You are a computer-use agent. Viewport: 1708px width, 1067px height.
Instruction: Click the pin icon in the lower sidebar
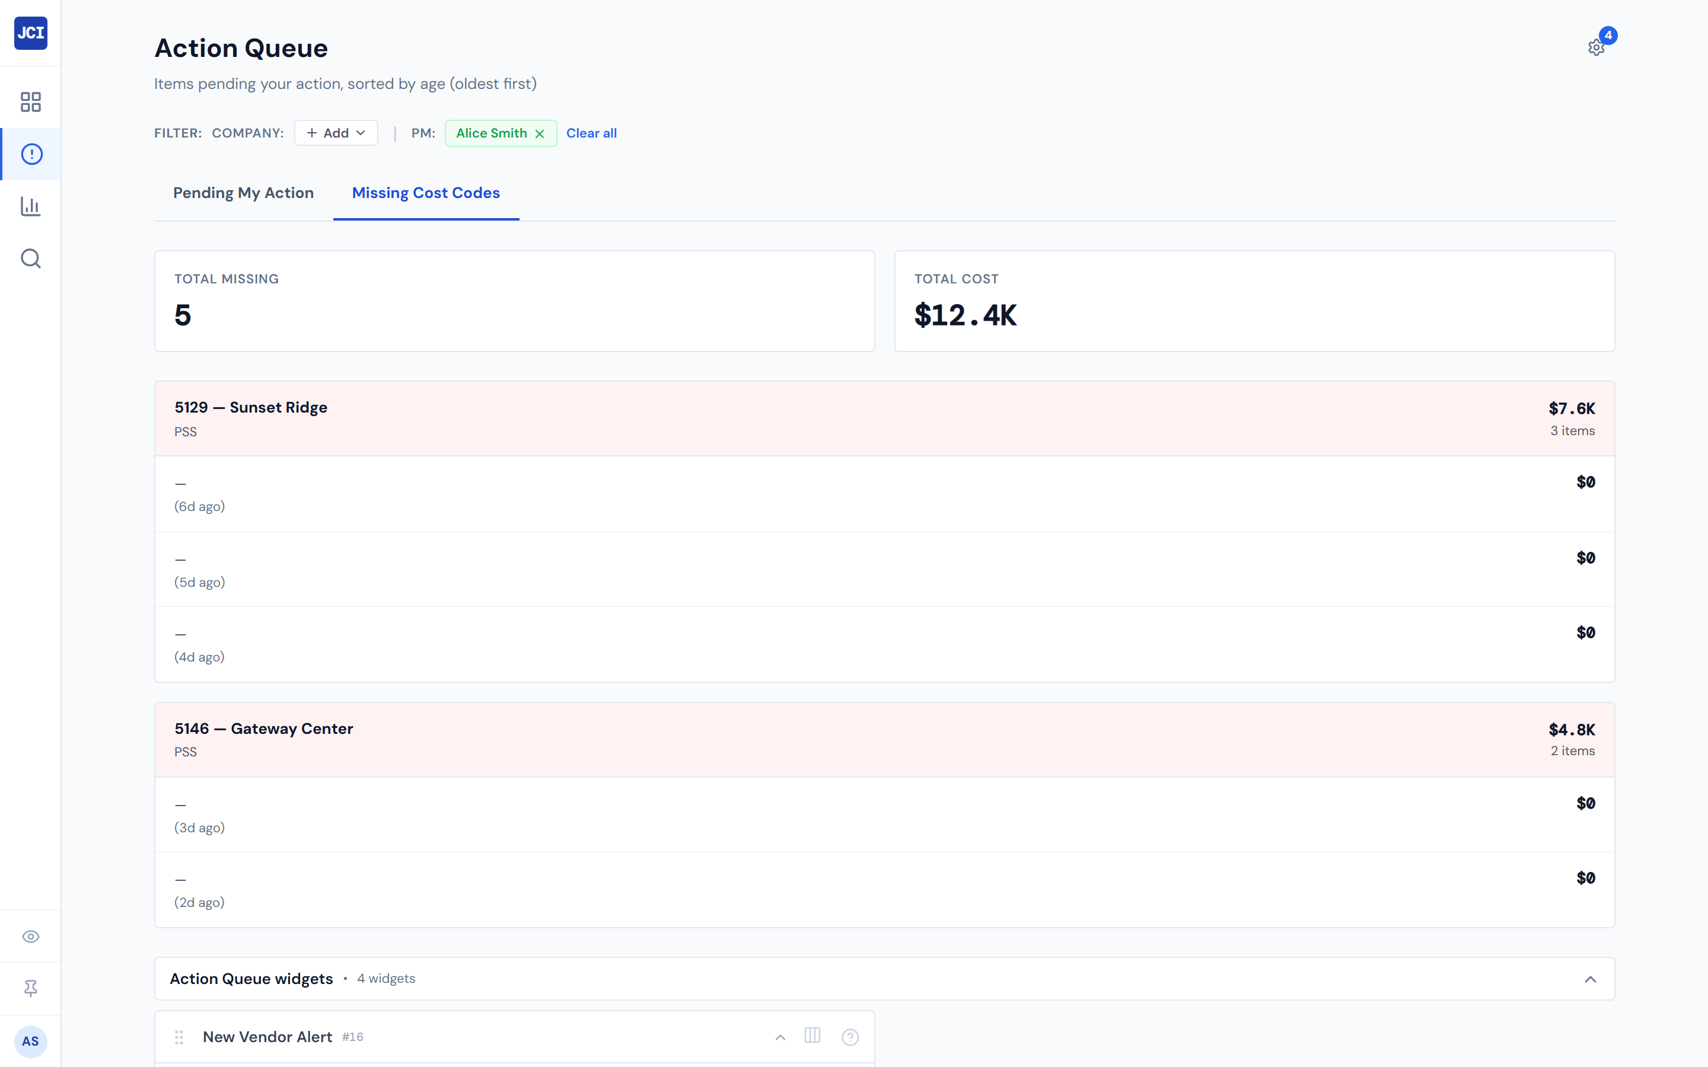click(x=30, y=988)
